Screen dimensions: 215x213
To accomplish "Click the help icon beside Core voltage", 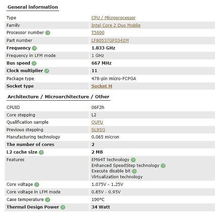I will [x=37, y=184].
